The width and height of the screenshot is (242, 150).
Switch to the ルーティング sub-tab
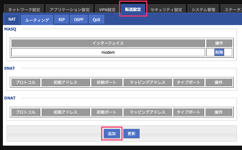pyautogui.click(x=37, y=20)
